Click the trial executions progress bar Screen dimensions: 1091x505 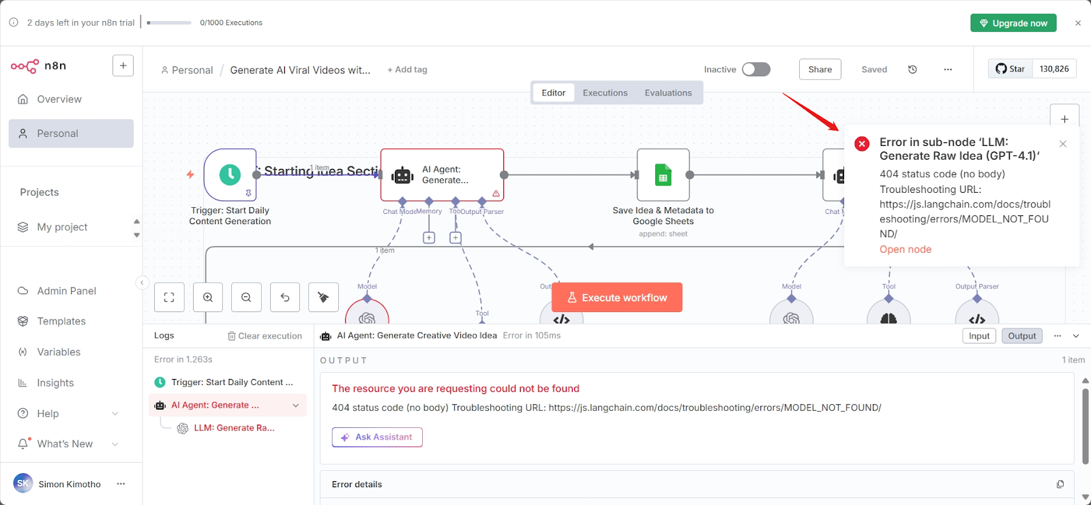tap(169, 23)
